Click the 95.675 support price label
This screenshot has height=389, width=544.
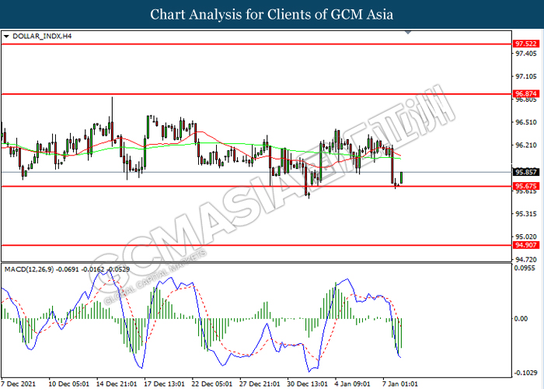(x=526, y=186)
